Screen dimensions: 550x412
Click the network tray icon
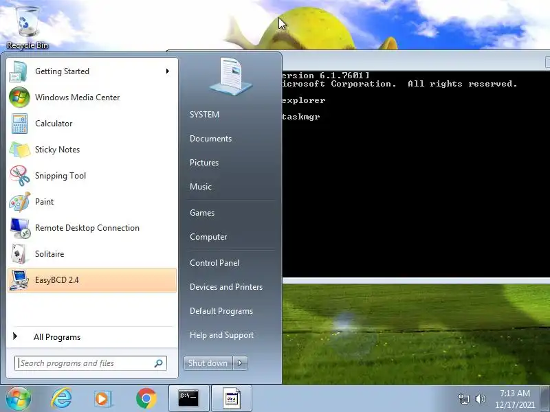(463, 399)
